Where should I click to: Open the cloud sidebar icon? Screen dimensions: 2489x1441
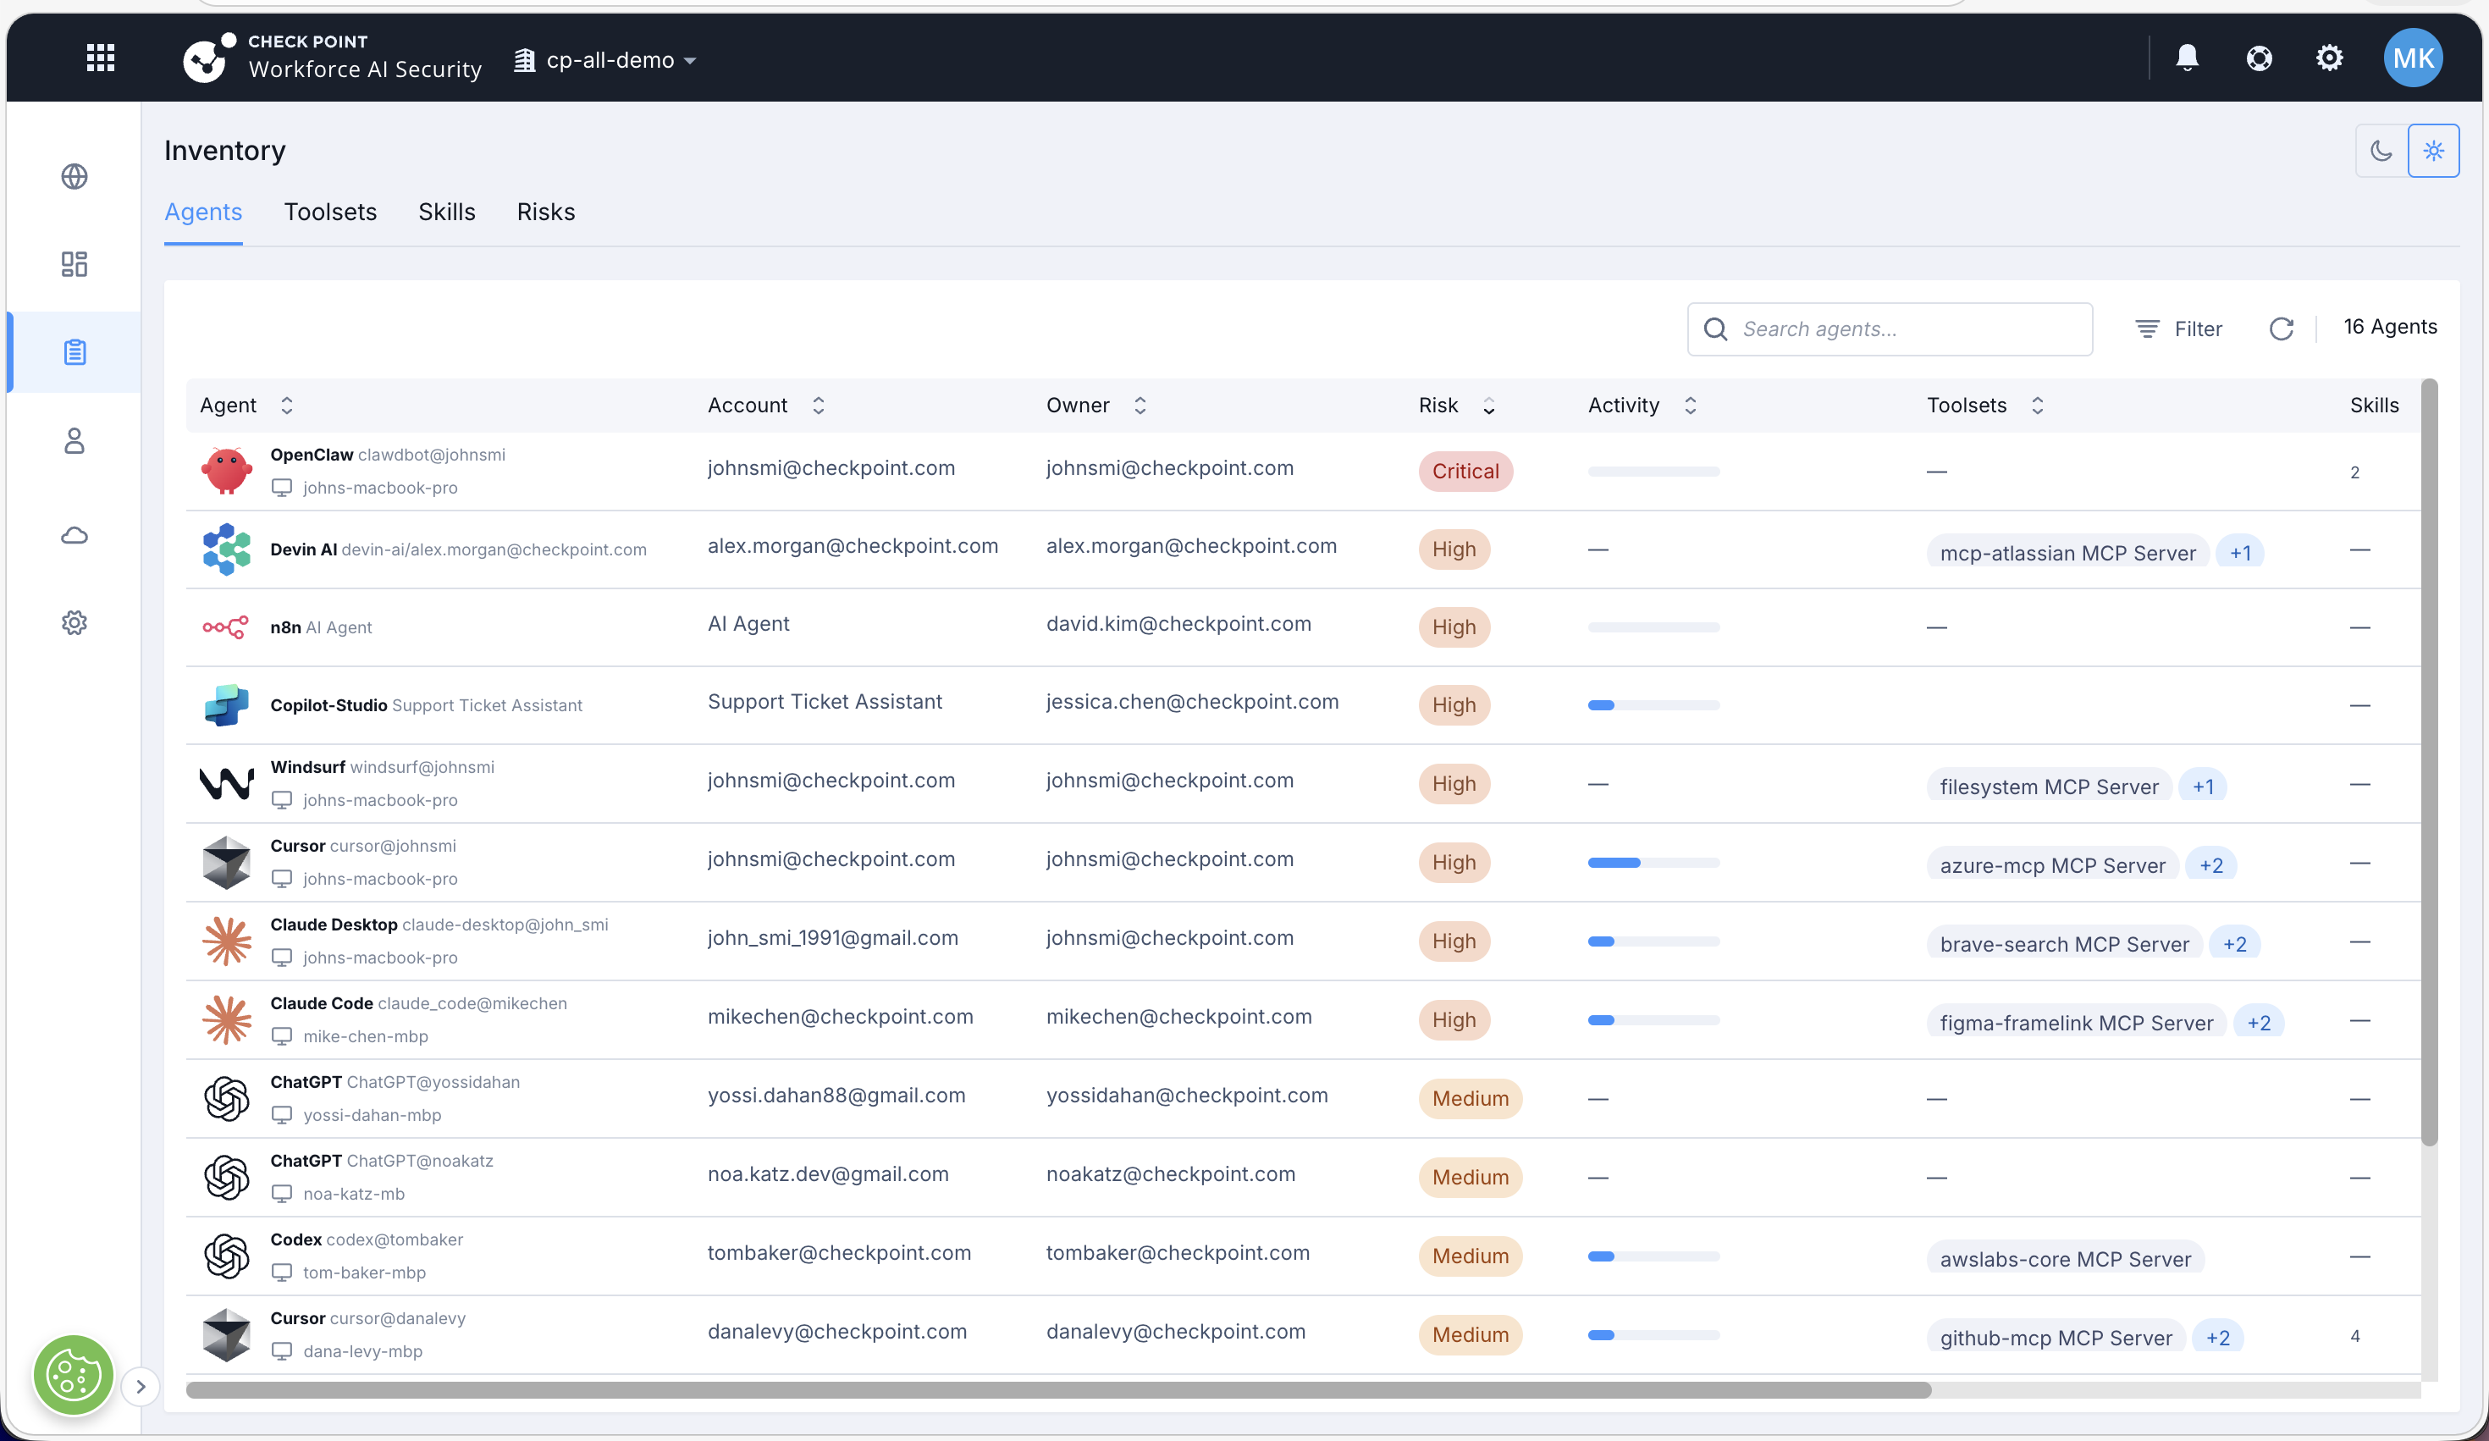75,535
